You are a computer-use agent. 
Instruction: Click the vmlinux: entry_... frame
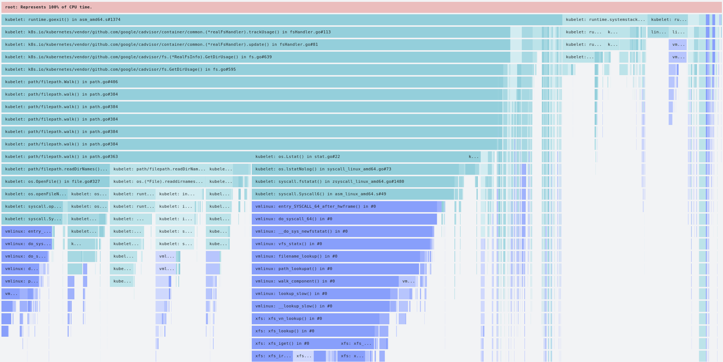[x=27, y=232]
